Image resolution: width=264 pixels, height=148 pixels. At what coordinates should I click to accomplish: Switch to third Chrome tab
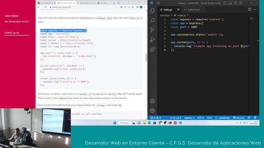pos(86,3)
